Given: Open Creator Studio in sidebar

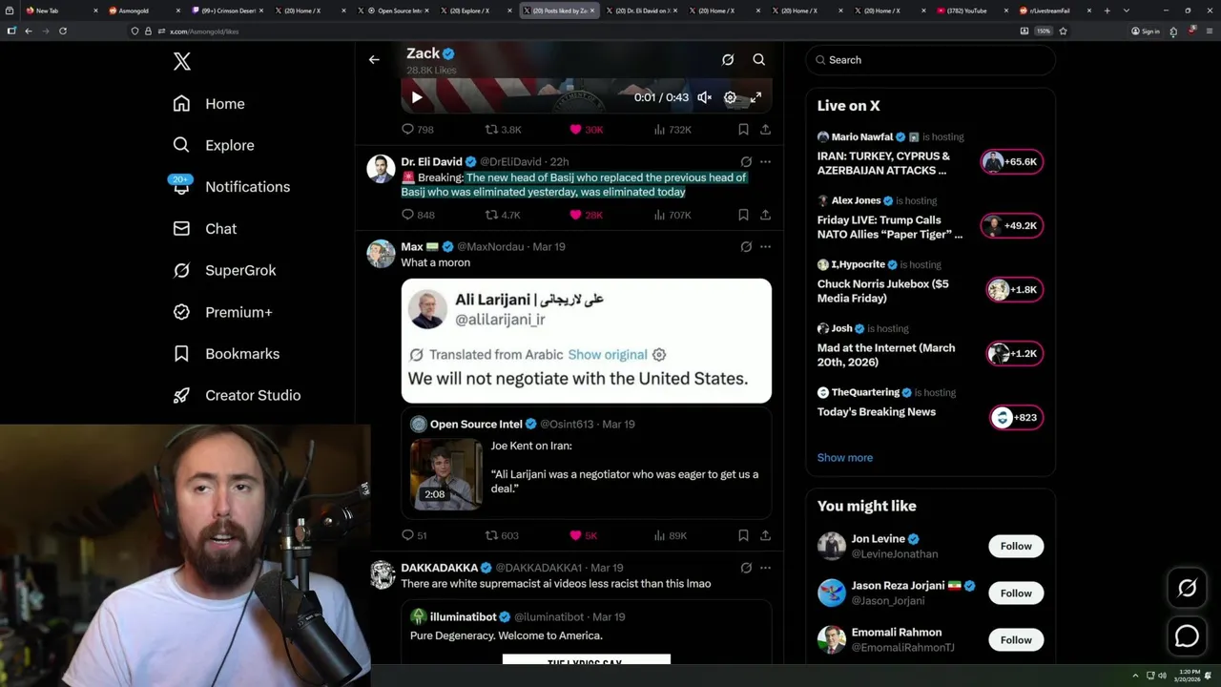Looking at the screenshot, I should click(x=237, y=395).
